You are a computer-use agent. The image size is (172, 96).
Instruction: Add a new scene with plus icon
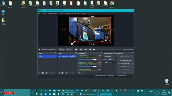click(40, 73)
